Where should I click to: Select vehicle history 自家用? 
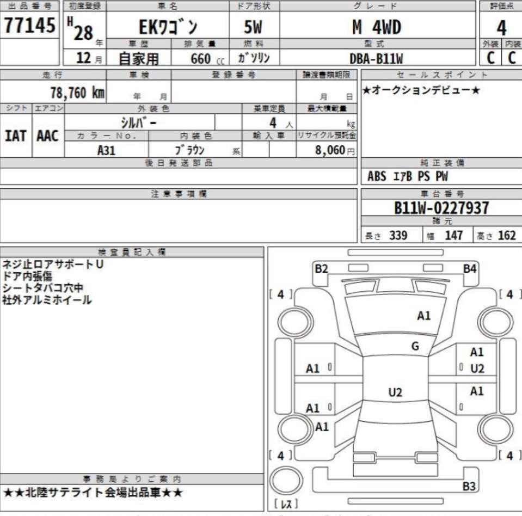[139, 59]
